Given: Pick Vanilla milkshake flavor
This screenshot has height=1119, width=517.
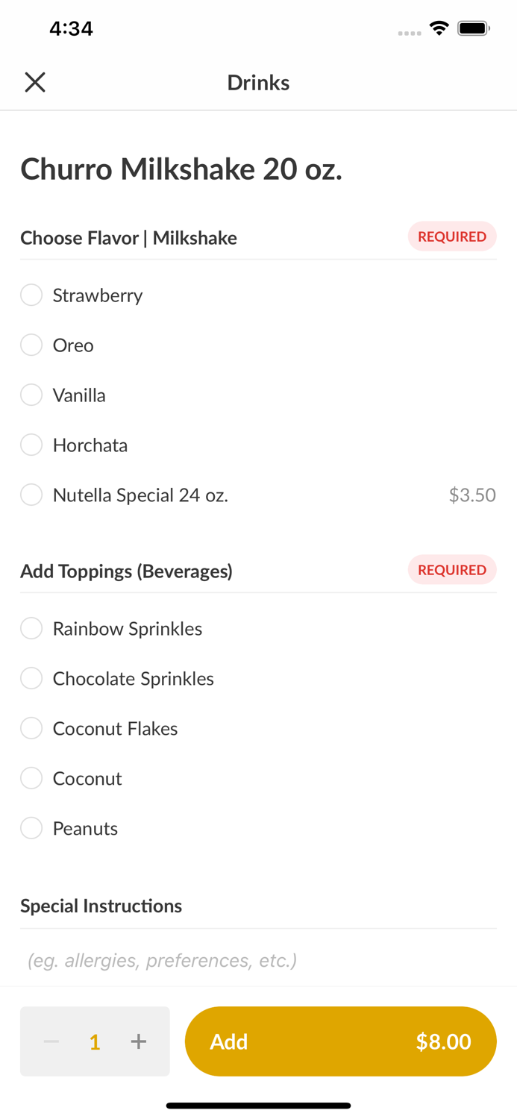Looking at the screenshot, I should (31, 395).
